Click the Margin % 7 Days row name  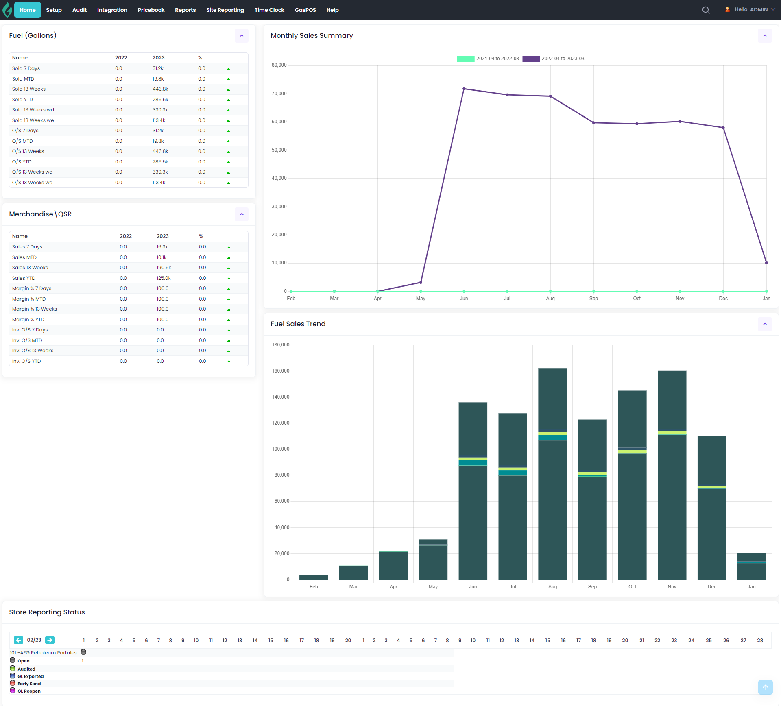(x=32, y=288)
